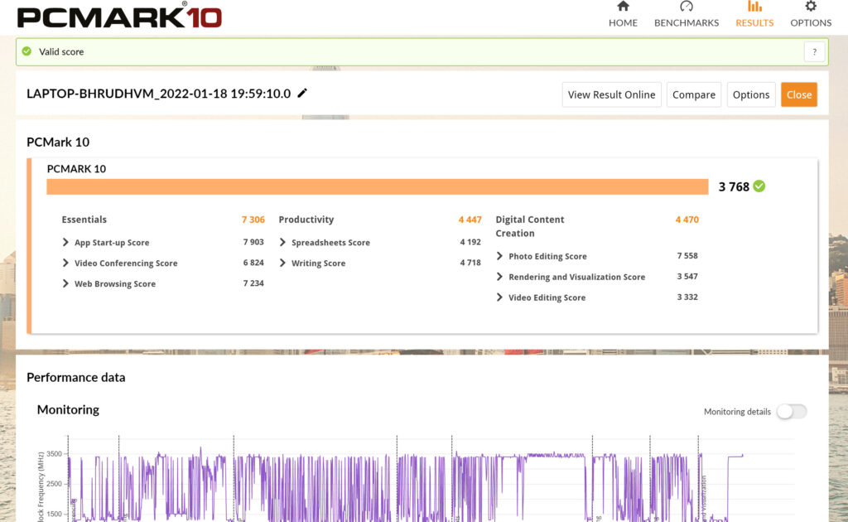Click the Compare button

pyautogui.click(x=694, y=94)
